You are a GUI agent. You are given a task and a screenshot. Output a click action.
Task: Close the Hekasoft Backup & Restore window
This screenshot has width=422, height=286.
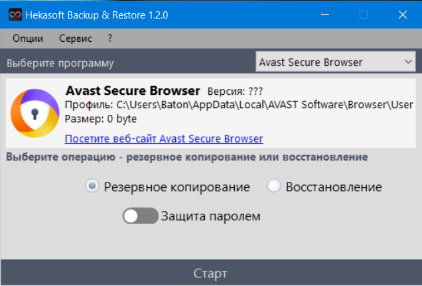tap(403, 15)
